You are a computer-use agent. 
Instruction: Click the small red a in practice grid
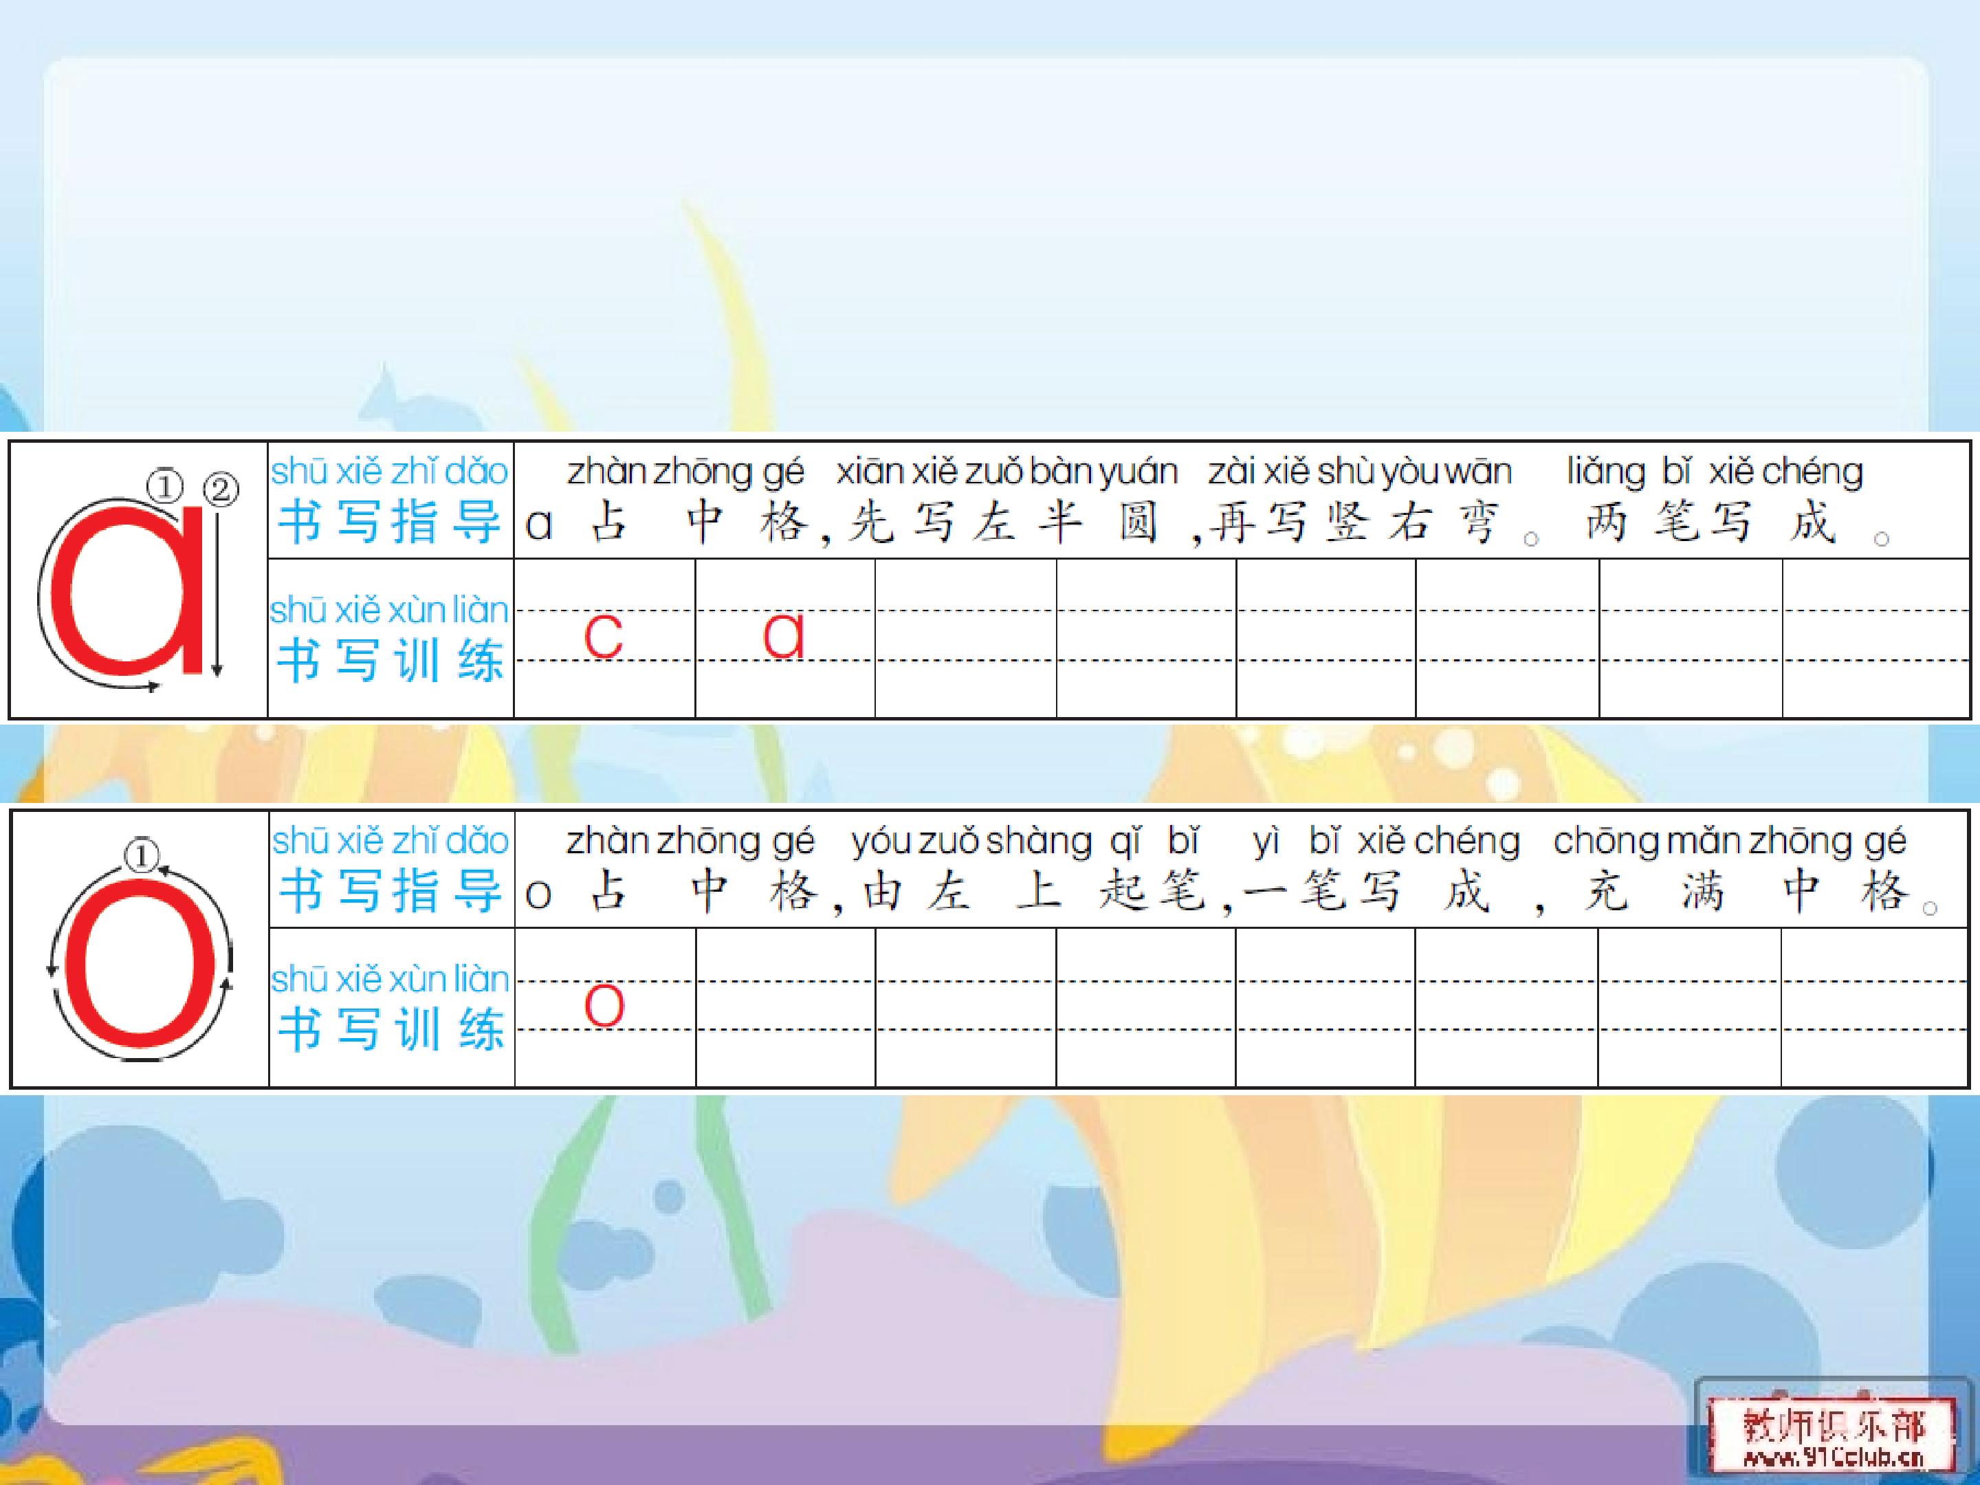[783, 637]
